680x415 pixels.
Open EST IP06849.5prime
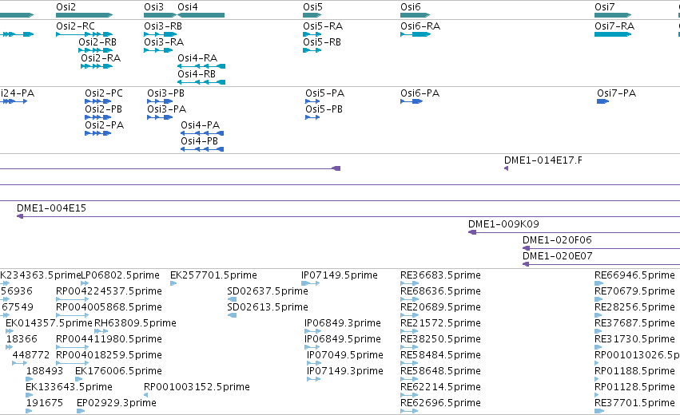[312, 347]
